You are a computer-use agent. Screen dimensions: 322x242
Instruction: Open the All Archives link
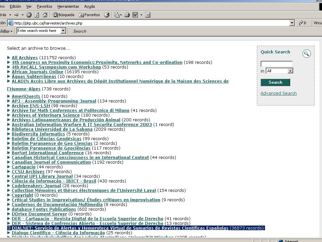coord(24,57)
